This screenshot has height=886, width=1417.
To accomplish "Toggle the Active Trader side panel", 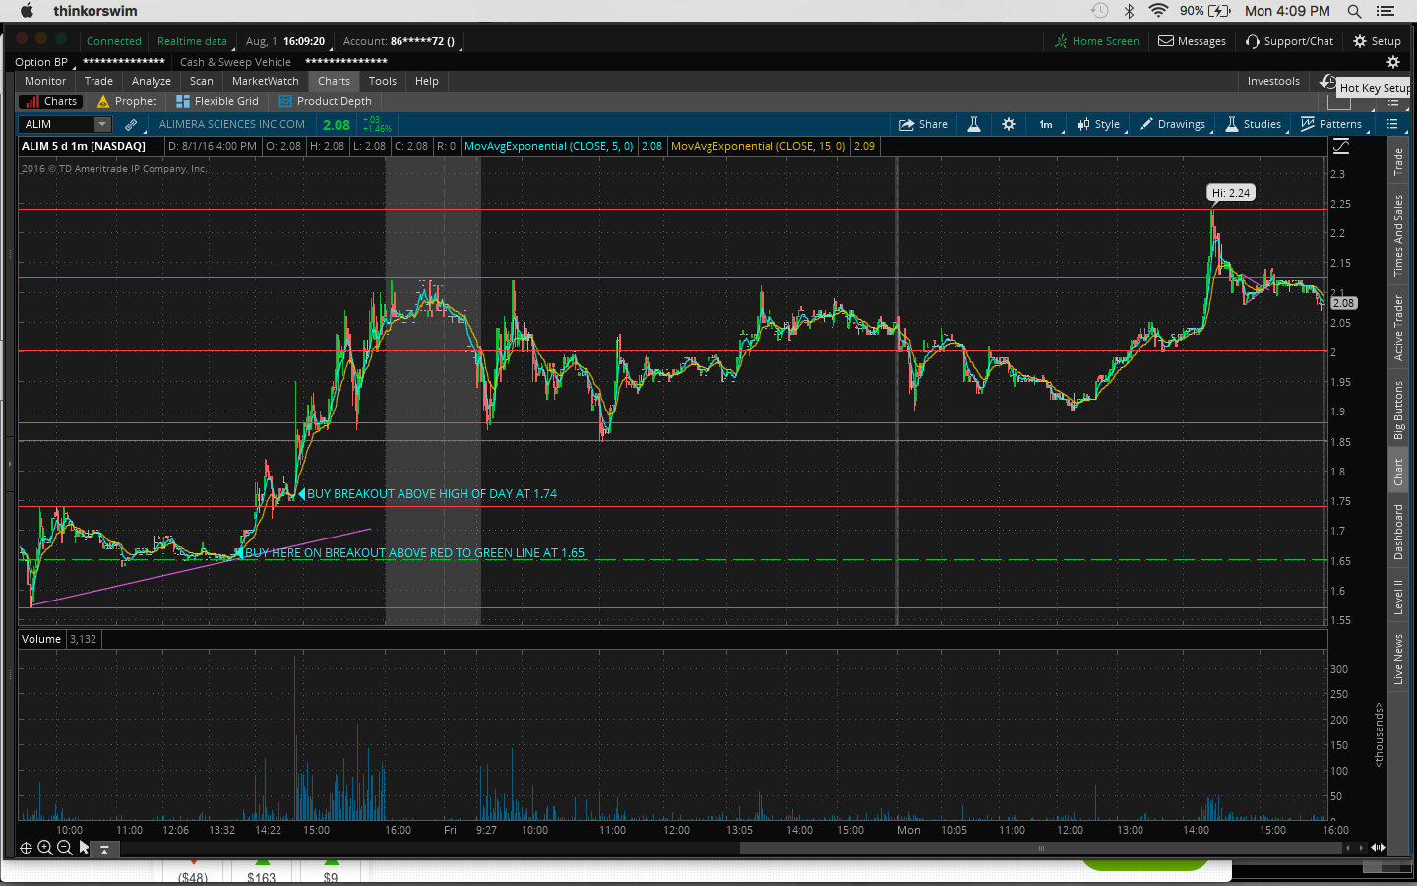I will coord(1398,328).
